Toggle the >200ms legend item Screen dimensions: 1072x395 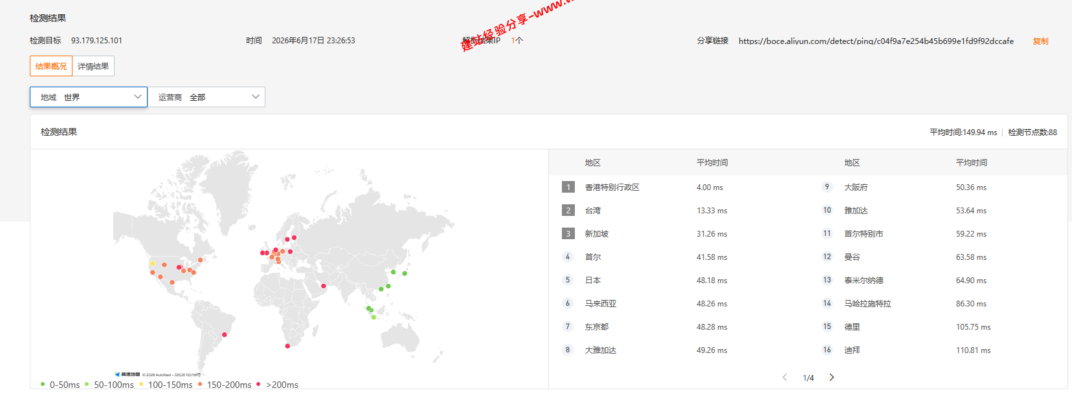pyautogui.click(x=277, y=385)
